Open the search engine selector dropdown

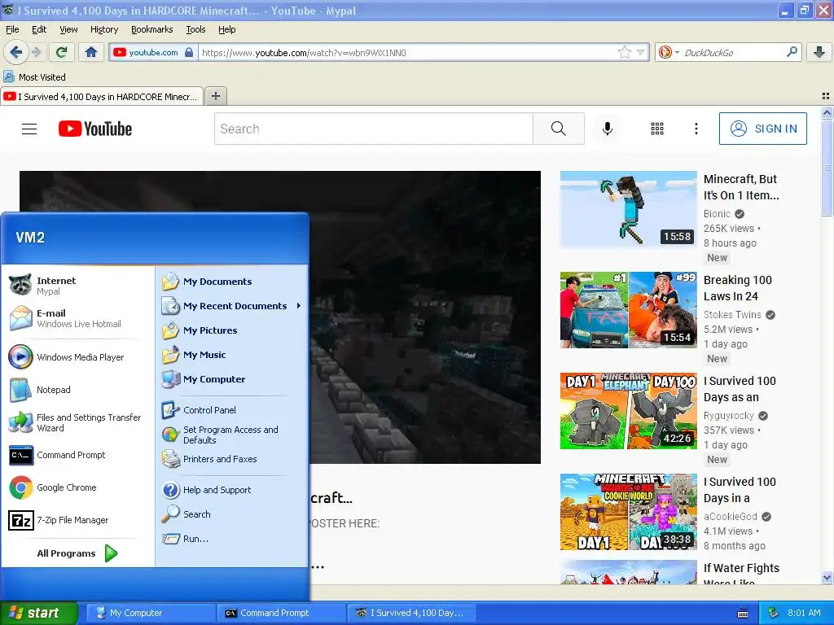669,52
